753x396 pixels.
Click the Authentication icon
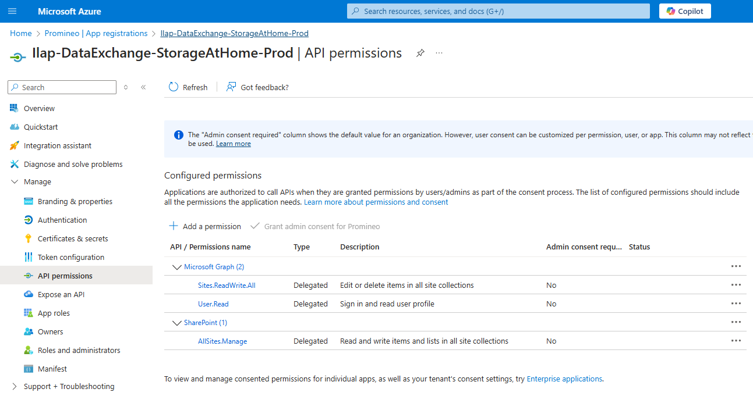pyautogui.click(x=28, y=220)
